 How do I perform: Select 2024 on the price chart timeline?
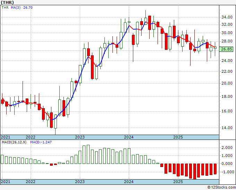coord(129,137)
